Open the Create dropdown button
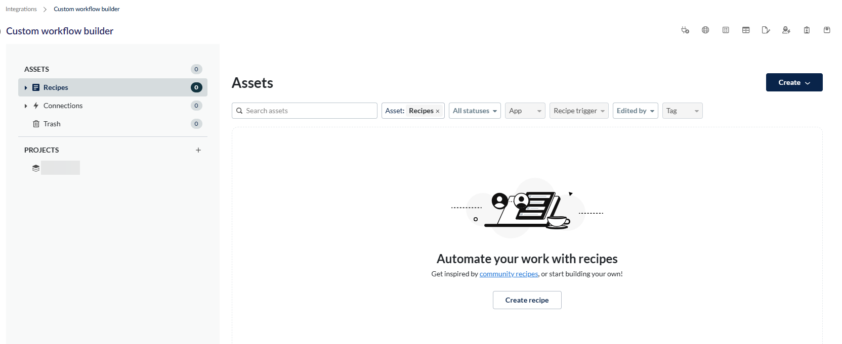Viewport: 842px width, 344px height. coord(794,82)
